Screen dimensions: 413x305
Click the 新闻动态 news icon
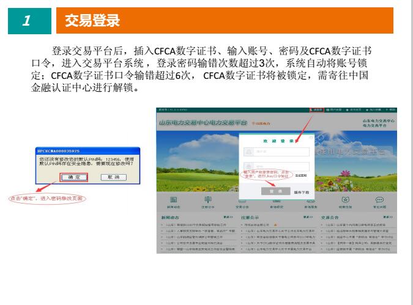click(x=173, y=200)
